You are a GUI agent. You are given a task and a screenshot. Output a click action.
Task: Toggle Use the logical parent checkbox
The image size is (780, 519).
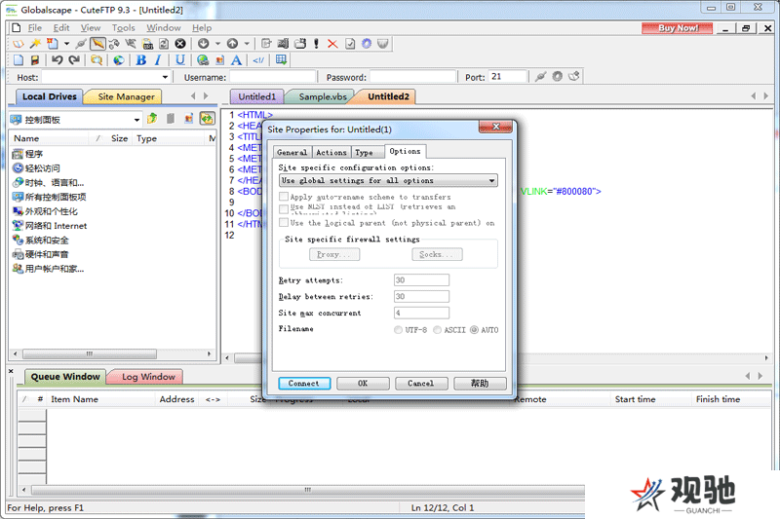[284, 222]
